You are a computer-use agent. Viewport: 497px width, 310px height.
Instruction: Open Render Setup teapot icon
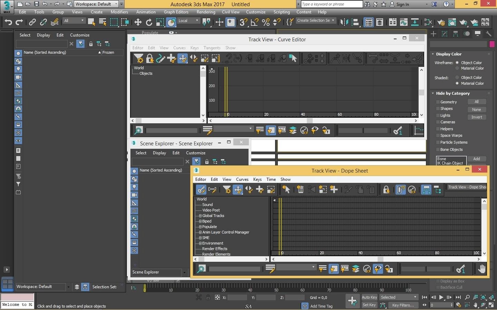tap(441, 22)
